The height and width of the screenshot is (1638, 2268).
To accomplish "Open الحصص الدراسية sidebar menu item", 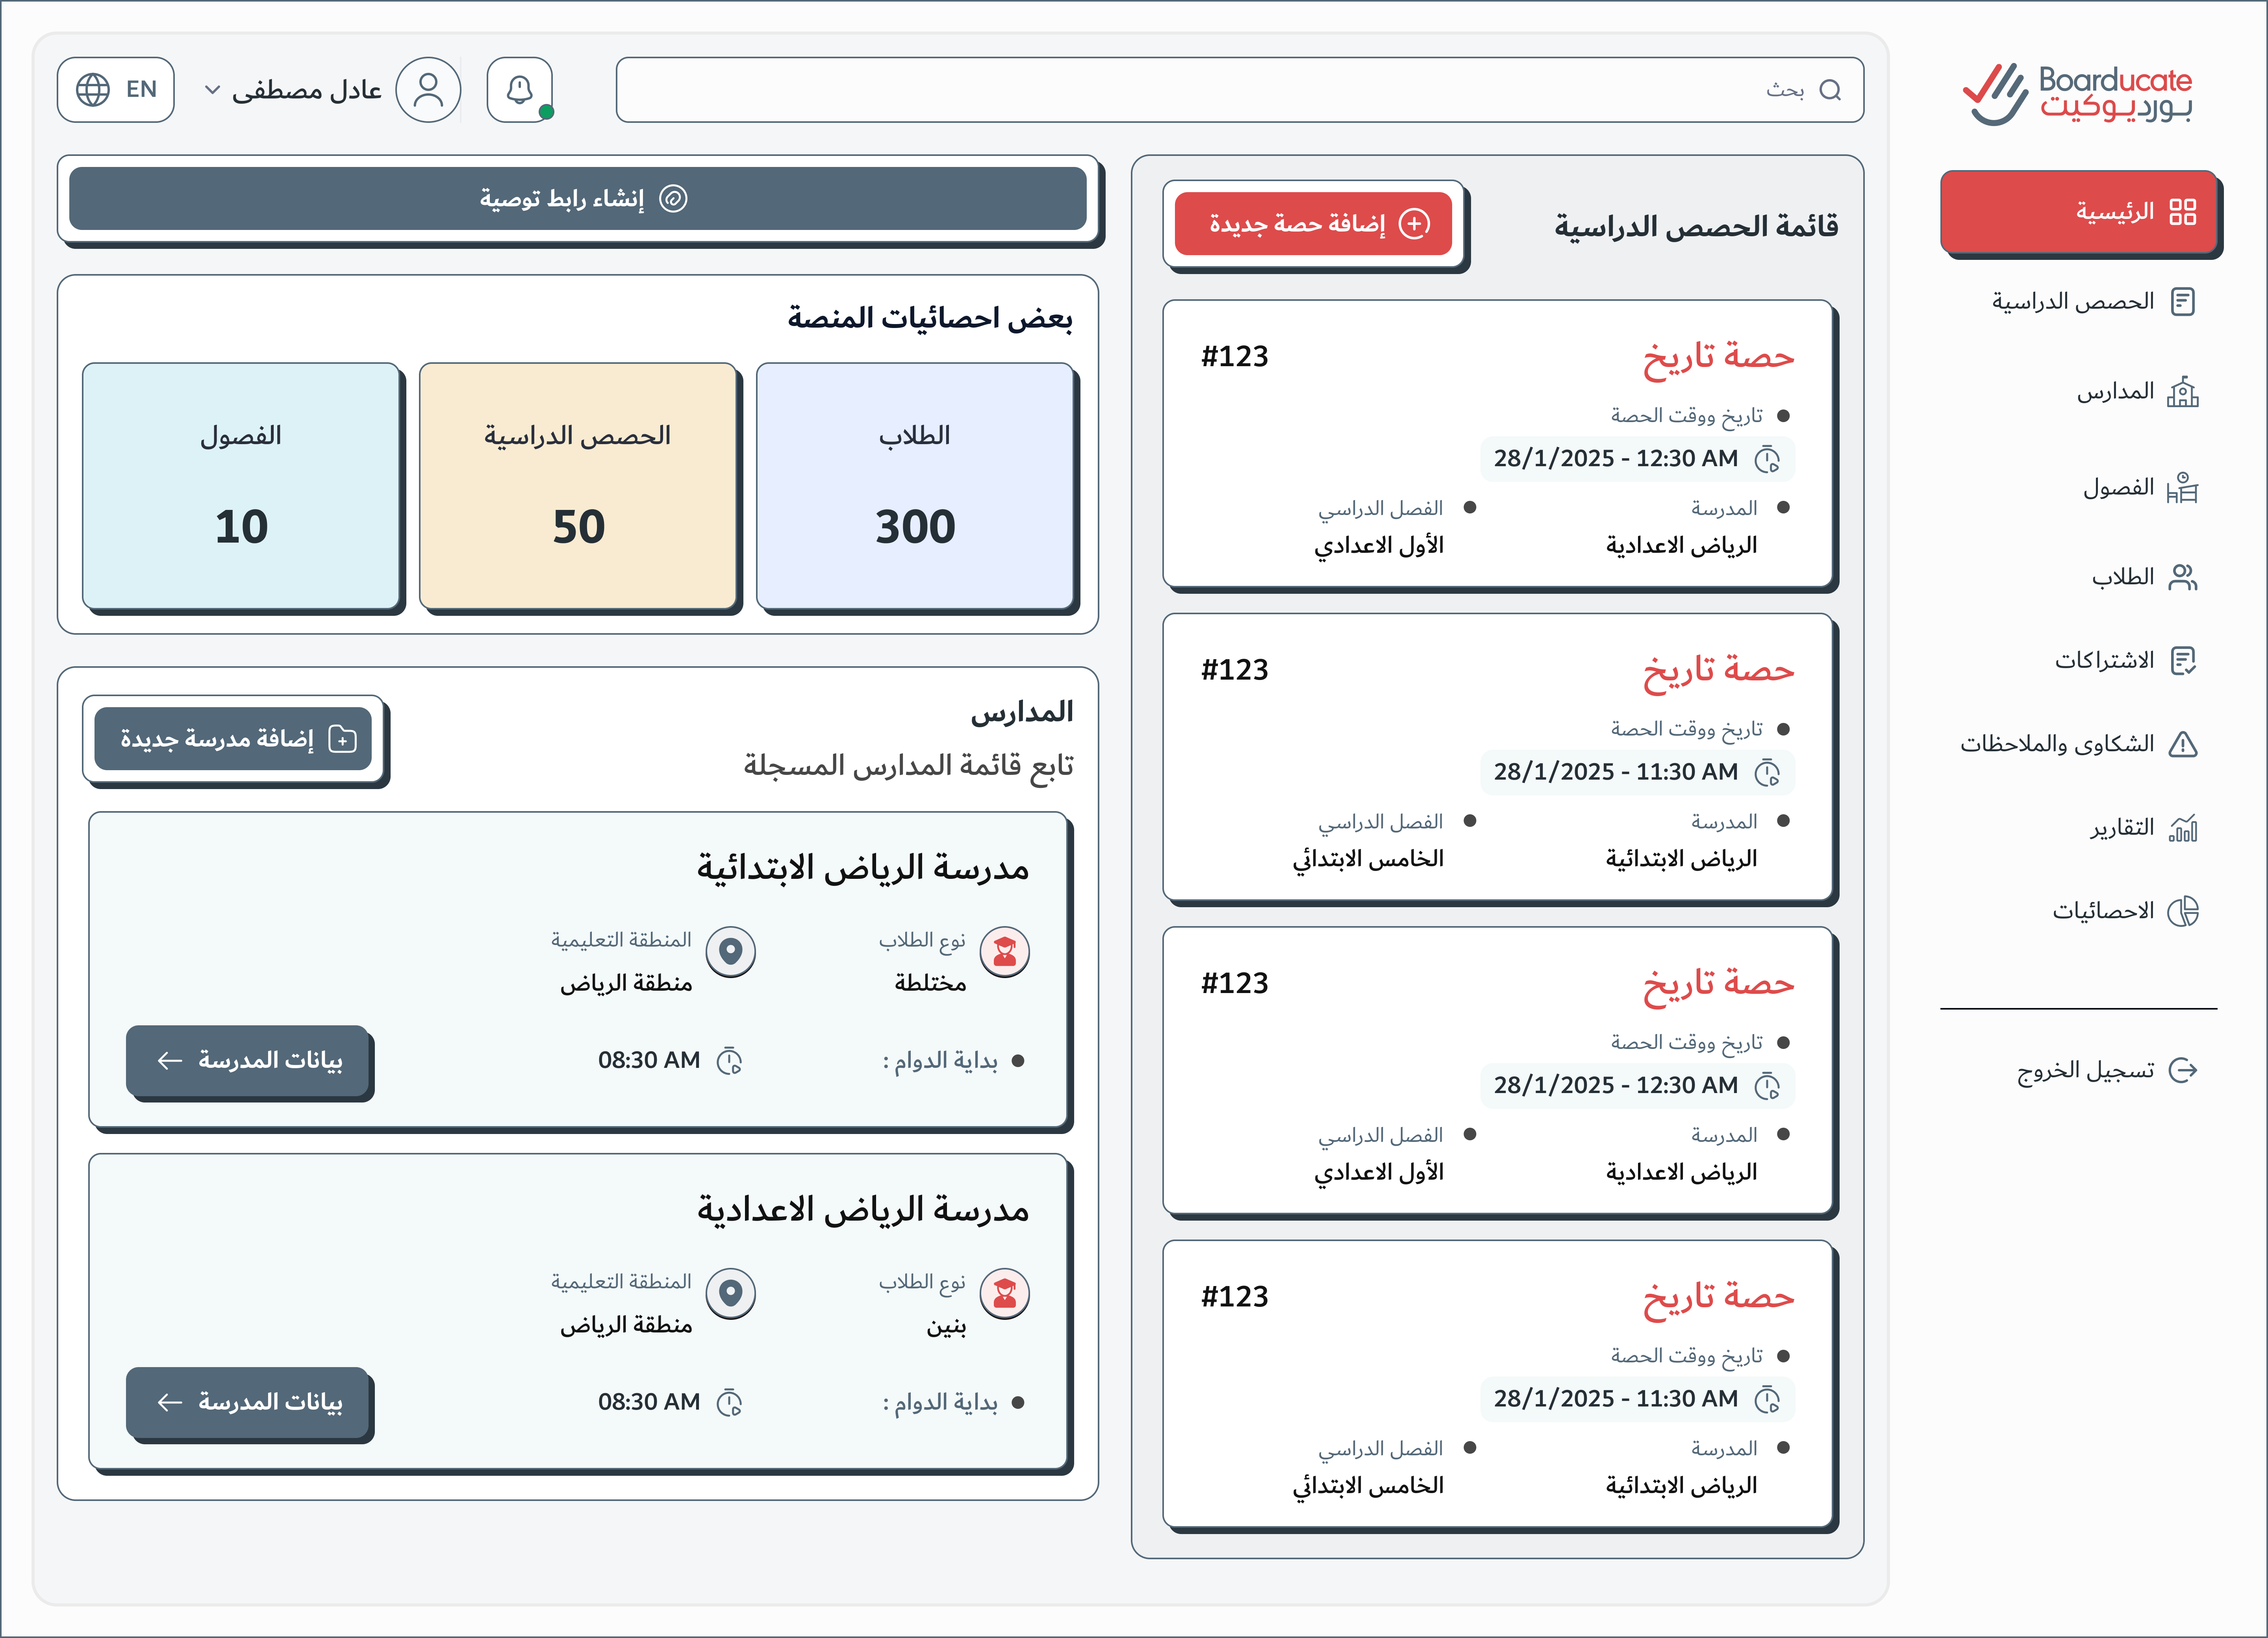I will (2093, 302).
